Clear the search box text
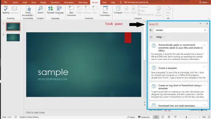211x119 pixels. 205,30
